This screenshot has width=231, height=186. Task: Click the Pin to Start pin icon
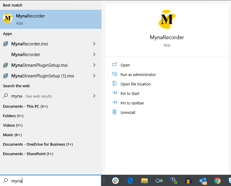pos(115,93)
